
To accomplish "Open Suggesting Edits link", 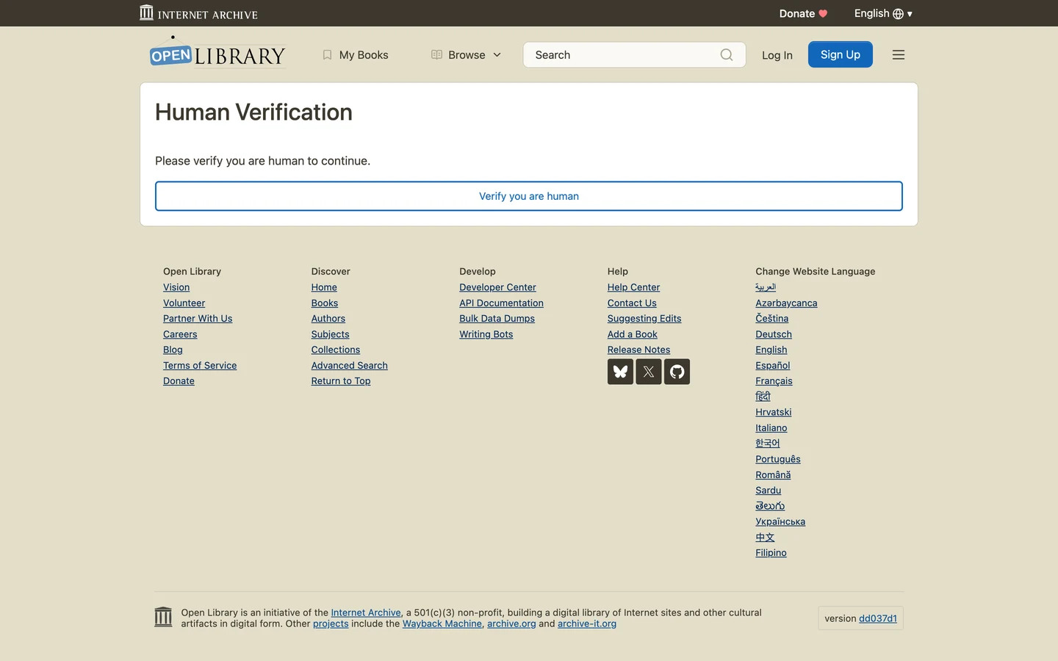I will point(644,319).
